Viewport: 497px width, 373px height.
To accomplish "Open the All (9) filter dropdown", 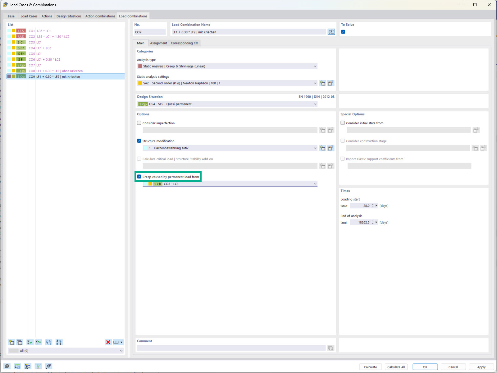I will pos(121,351).
